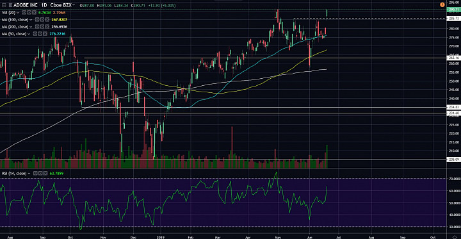Click the 285.73 dashed line price label
This screenshot has width=461, height=239.
pyautogui.click(x=454, y=18)
